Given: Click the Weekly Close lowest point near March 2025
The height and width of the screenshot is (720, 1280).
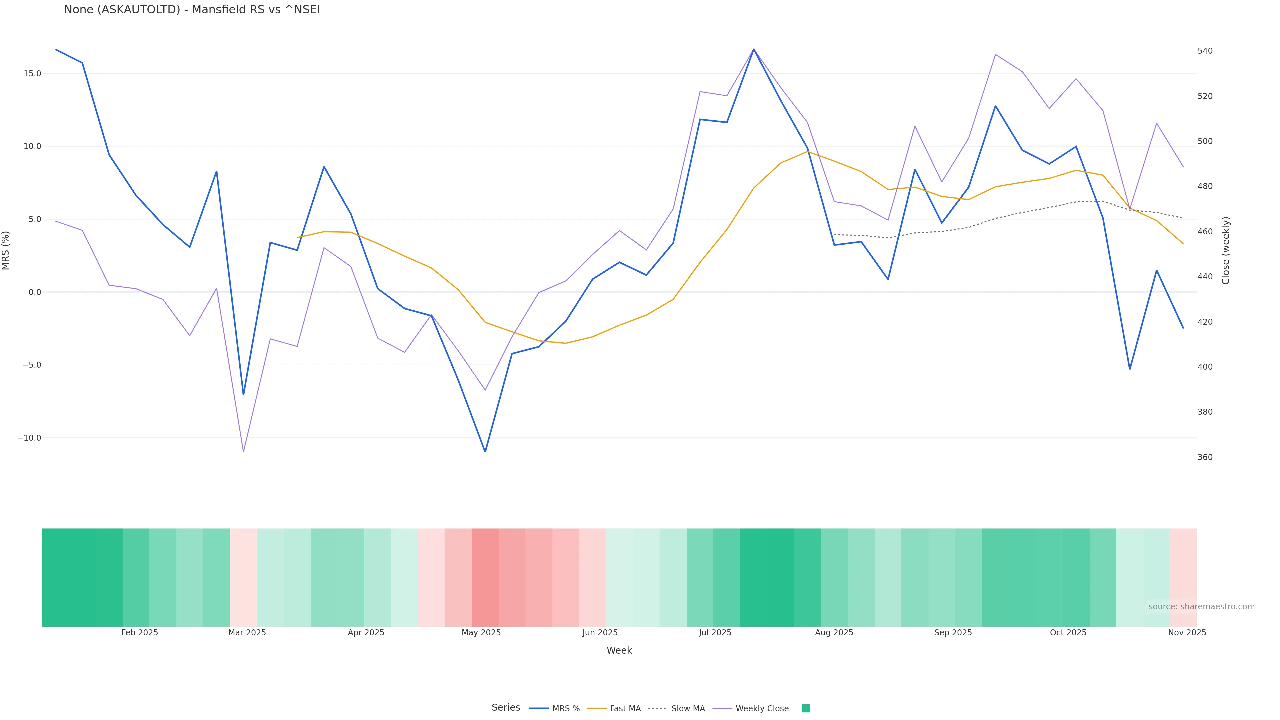Looking at the screenshot, I should 243,452.
